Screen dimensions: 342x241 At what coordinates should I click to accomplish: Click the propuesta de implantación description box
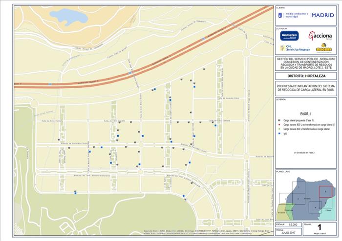(305, 88)
